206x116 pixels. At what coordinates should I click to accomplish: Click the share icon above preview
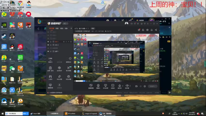click(156, 30)
